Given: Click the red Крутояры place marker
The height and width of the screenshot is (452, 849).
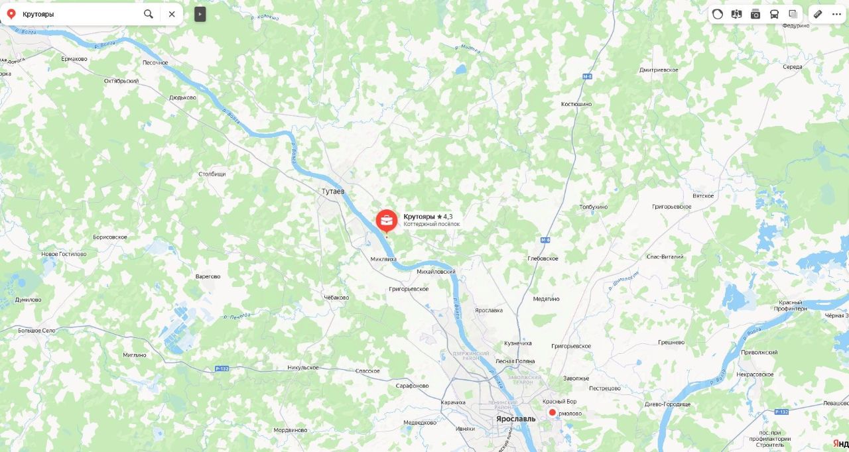Looking at the screenshot, I should coord(387,221).
